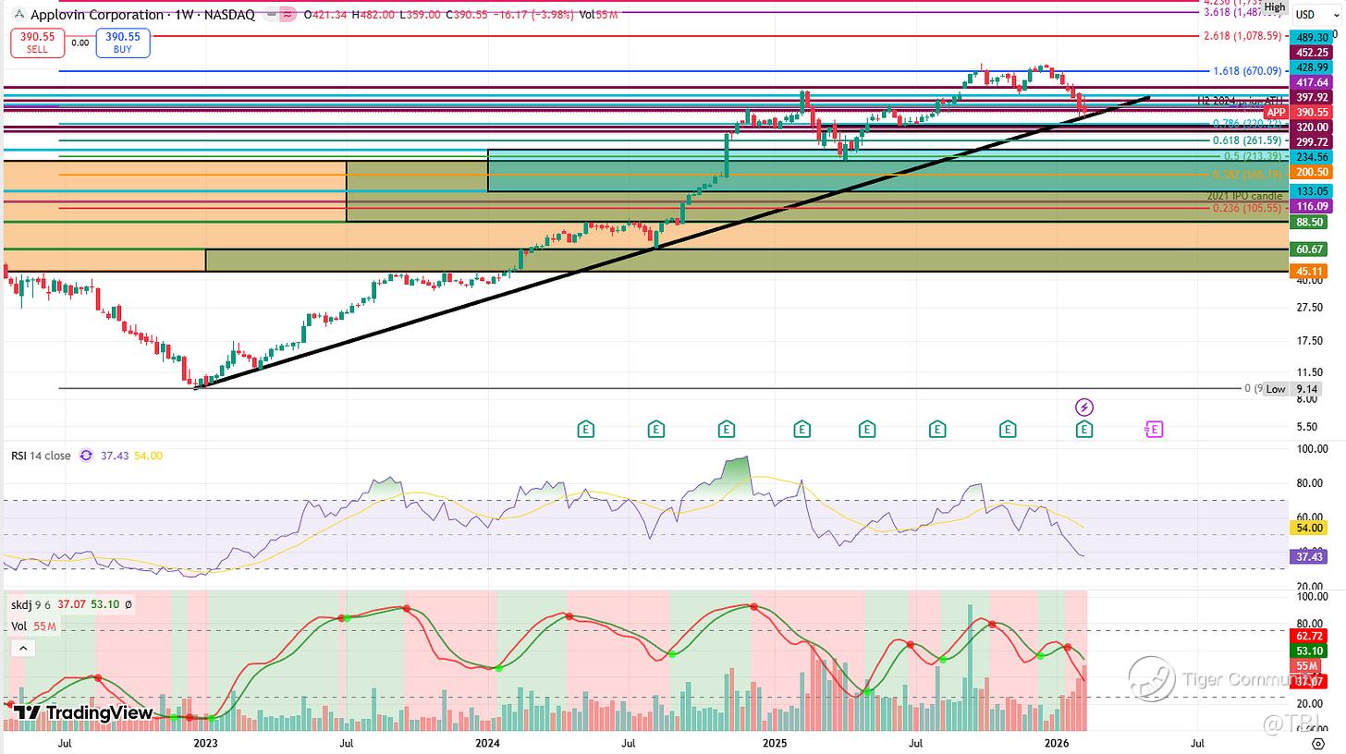Click the green 53.10 skdj axis label

[1310, 651]
